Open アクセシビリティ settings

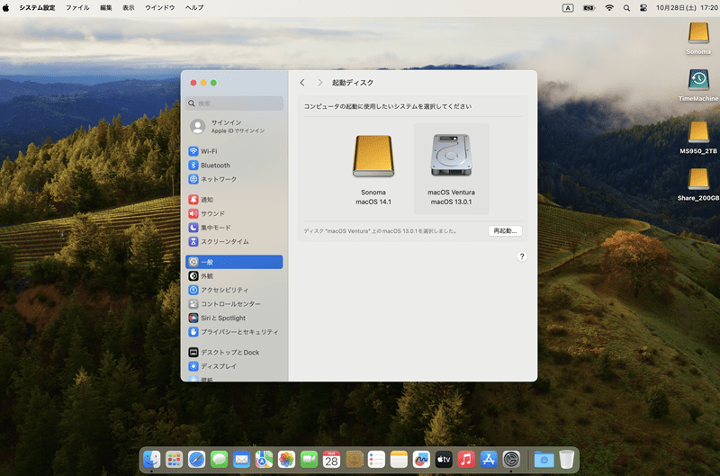click(234, 290)
